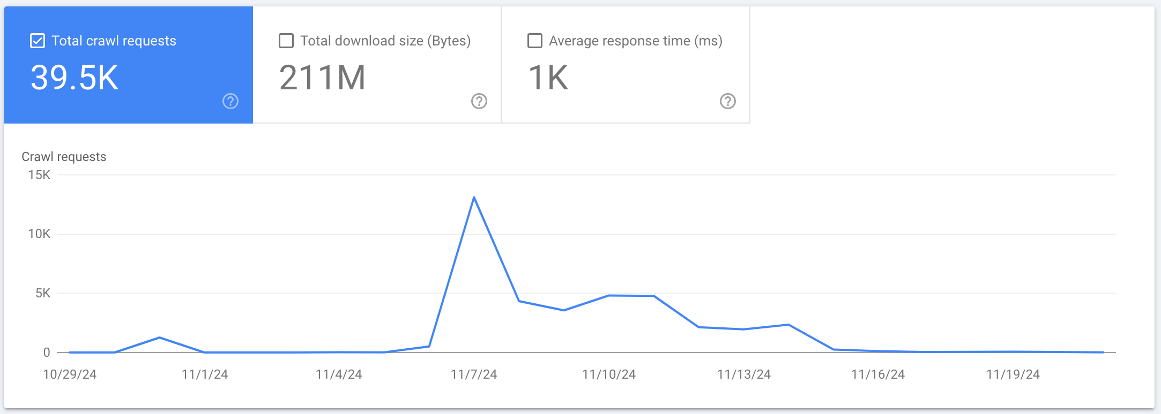This screenshot has width=1161, height=414.
Task: Click the 11/13/24 date label
Action: tap(744, 374)
